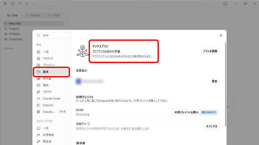Click the briefcase icon beside 機能
Screen dimensions: 259x145
(x=39, y=85)
